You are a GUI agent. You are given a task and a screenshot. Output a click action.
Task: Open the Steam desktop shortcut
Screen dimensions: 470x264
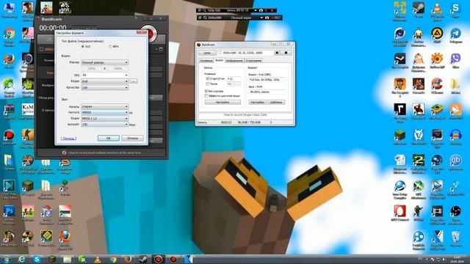coord(419,9)
